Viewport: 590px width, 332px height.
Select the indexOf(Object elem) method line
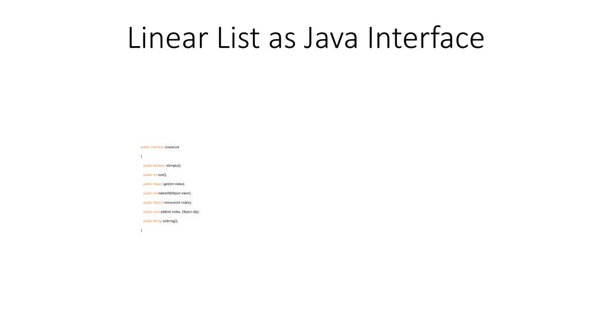pos(167,193)
